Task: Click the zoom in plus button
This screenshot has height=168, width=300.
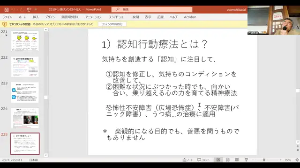Action: (x=280, y=160)
